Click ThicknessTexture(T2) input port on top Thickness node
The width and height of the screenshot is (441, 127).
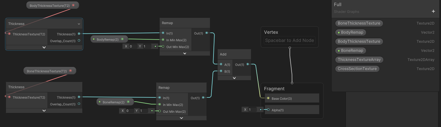point(9,34)
